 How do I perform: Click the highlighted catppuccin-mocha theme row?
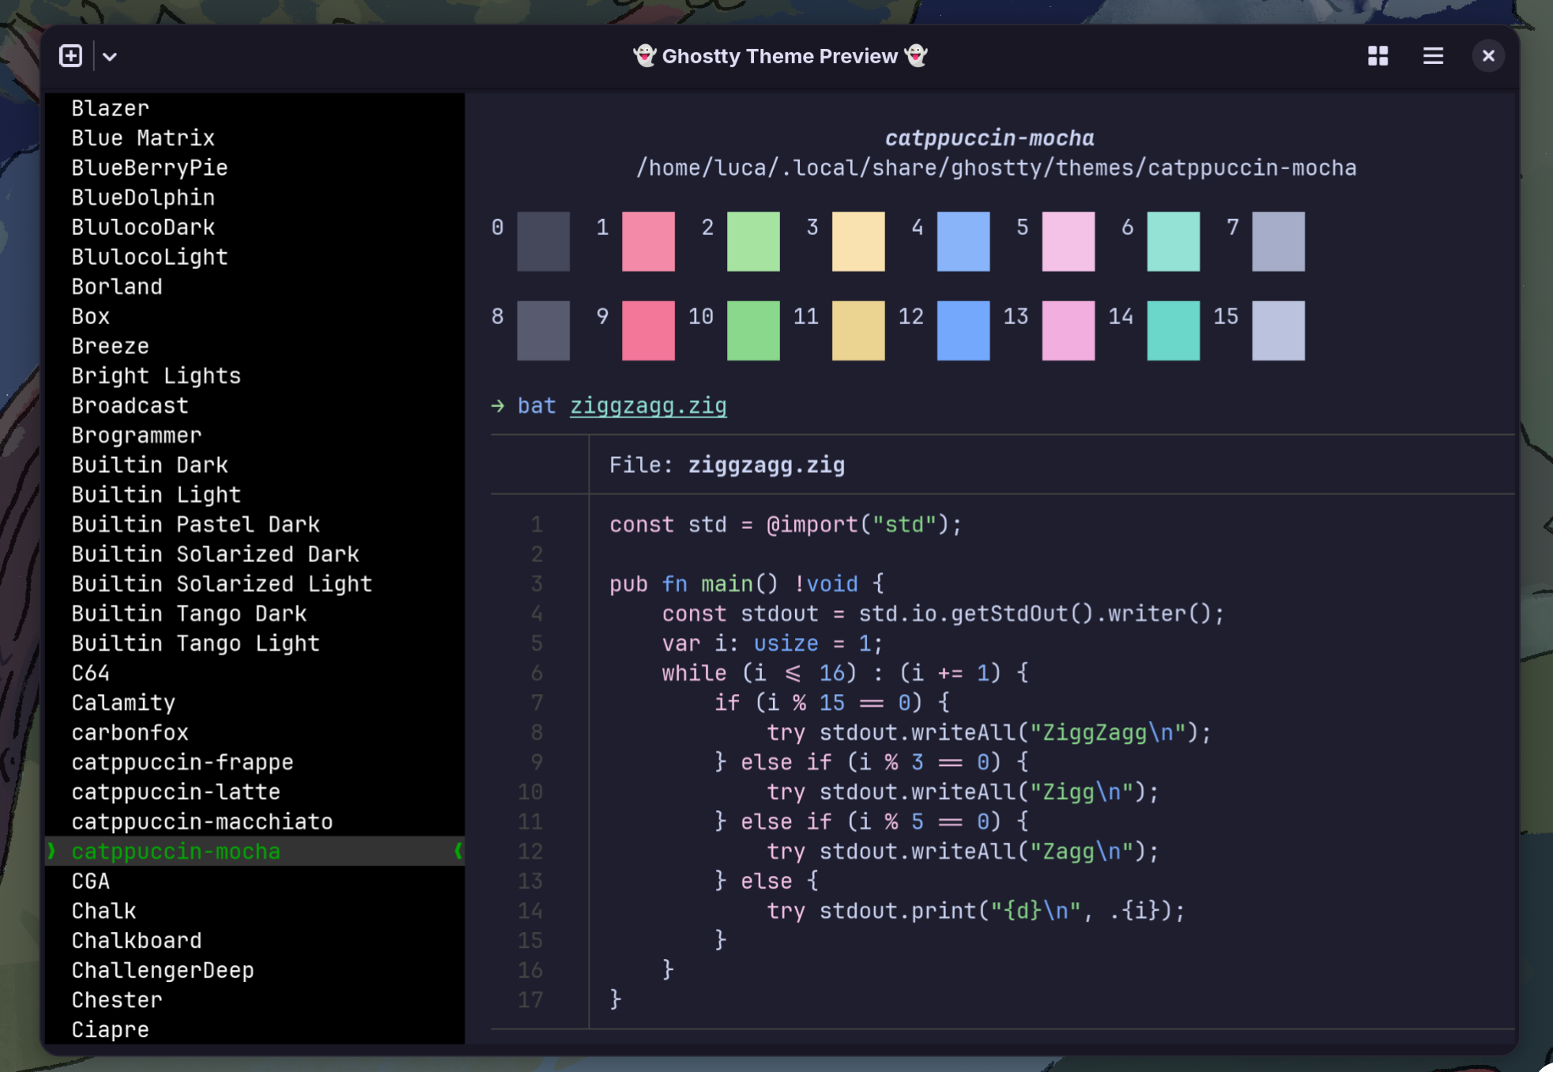point(254,851)
